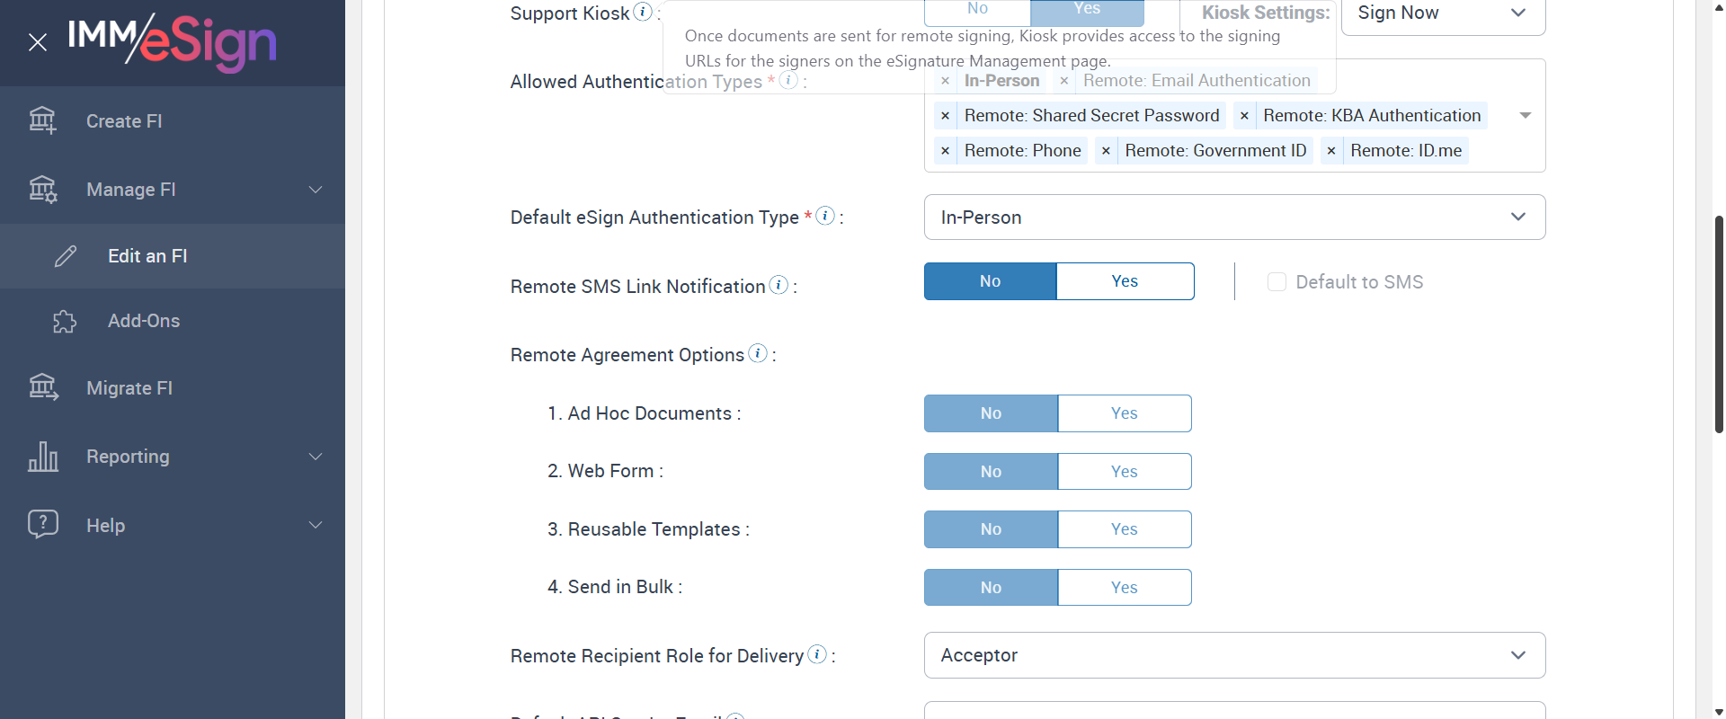Open Default eSign Authentication Type dropdown
The image size is (1726, 719).
click(x=1234, y=217)
